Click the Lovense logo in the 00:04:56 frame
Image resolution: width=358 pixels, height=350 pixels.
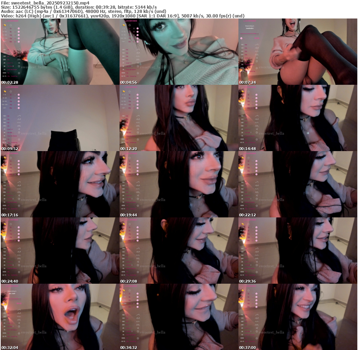[131, 21]
